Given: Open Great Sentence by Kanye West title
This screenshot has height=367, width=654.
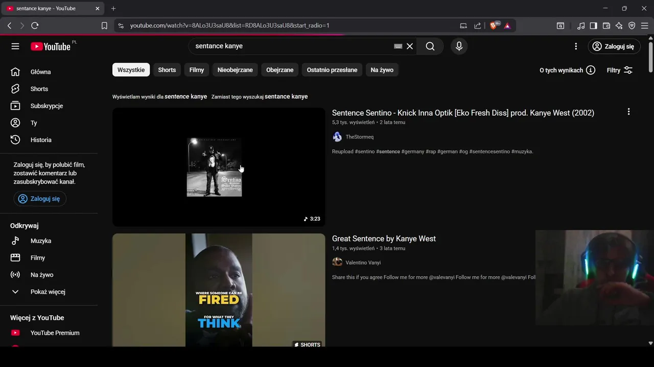Looking at the screenshot, I should coord(384,239).
